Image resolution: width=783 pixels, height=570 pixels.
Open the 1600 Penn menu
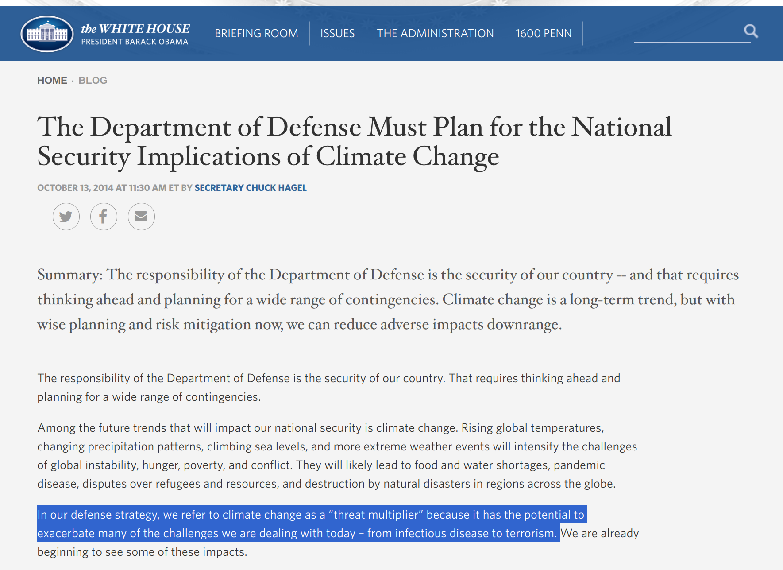tap(544, 34)
